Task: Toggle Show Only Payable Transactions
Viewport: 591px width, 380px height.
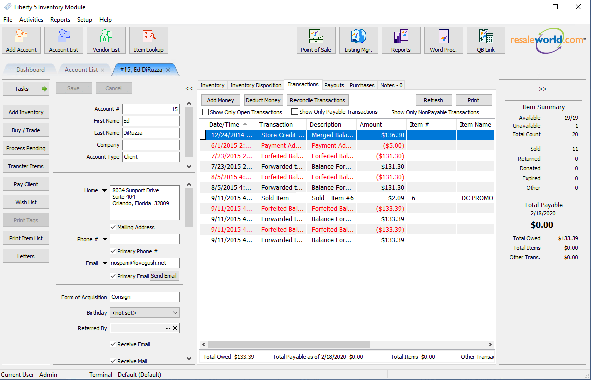Action: (x=294, y=112)
